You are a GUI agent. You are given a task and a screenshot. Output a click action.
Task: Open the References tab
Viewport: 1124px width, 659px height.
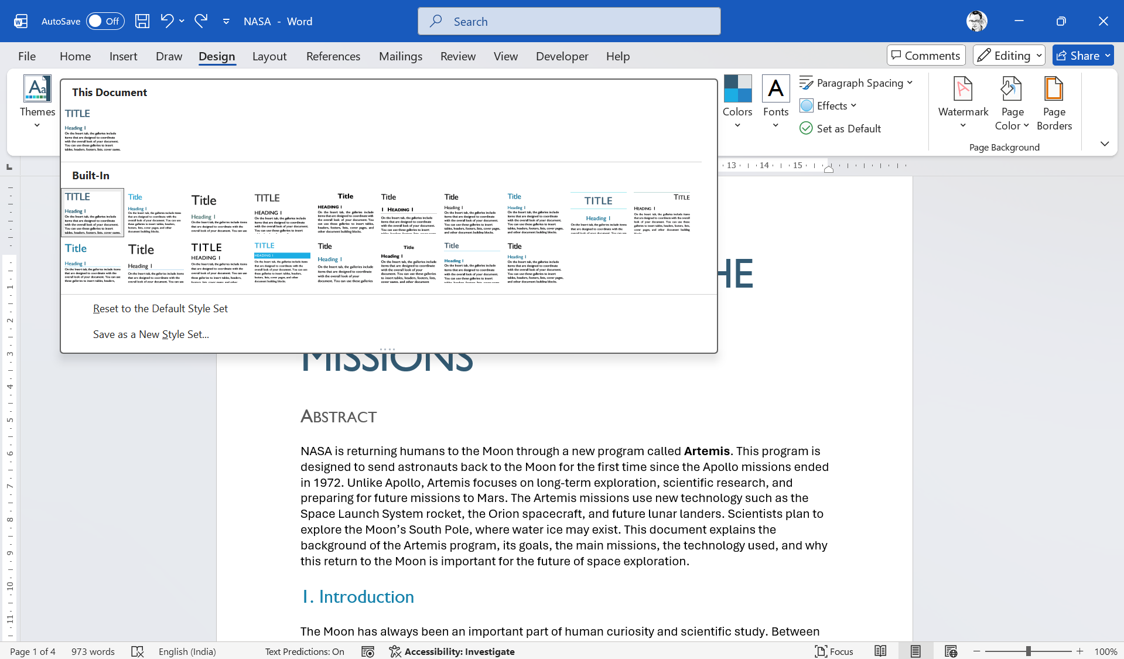[333, 56]
